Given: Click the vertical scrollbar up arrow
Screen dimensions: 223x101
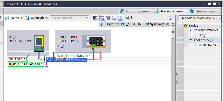Looking at the screenshot, I should point(173,24).
